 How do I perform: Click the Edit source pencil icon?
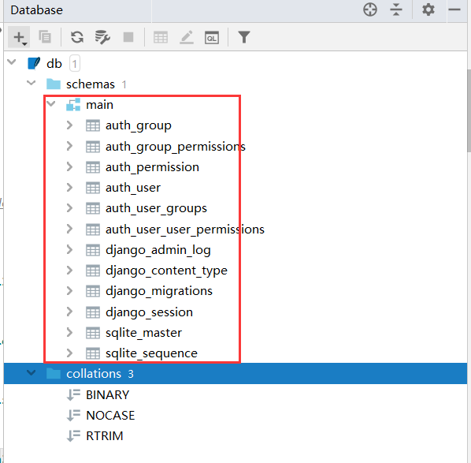click(187, 37)
